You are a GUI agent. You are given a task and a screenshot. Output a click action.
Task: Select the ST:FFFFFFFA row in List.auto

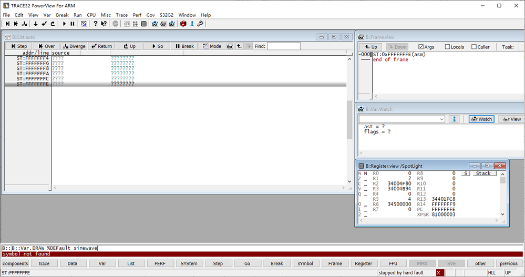click(x=176, y=74)
